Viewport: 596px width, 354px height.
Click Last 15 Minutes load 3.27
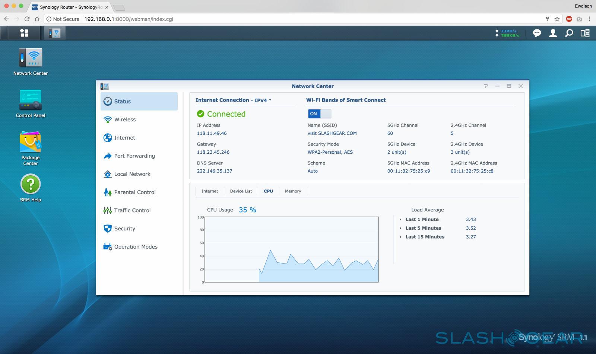471,237
